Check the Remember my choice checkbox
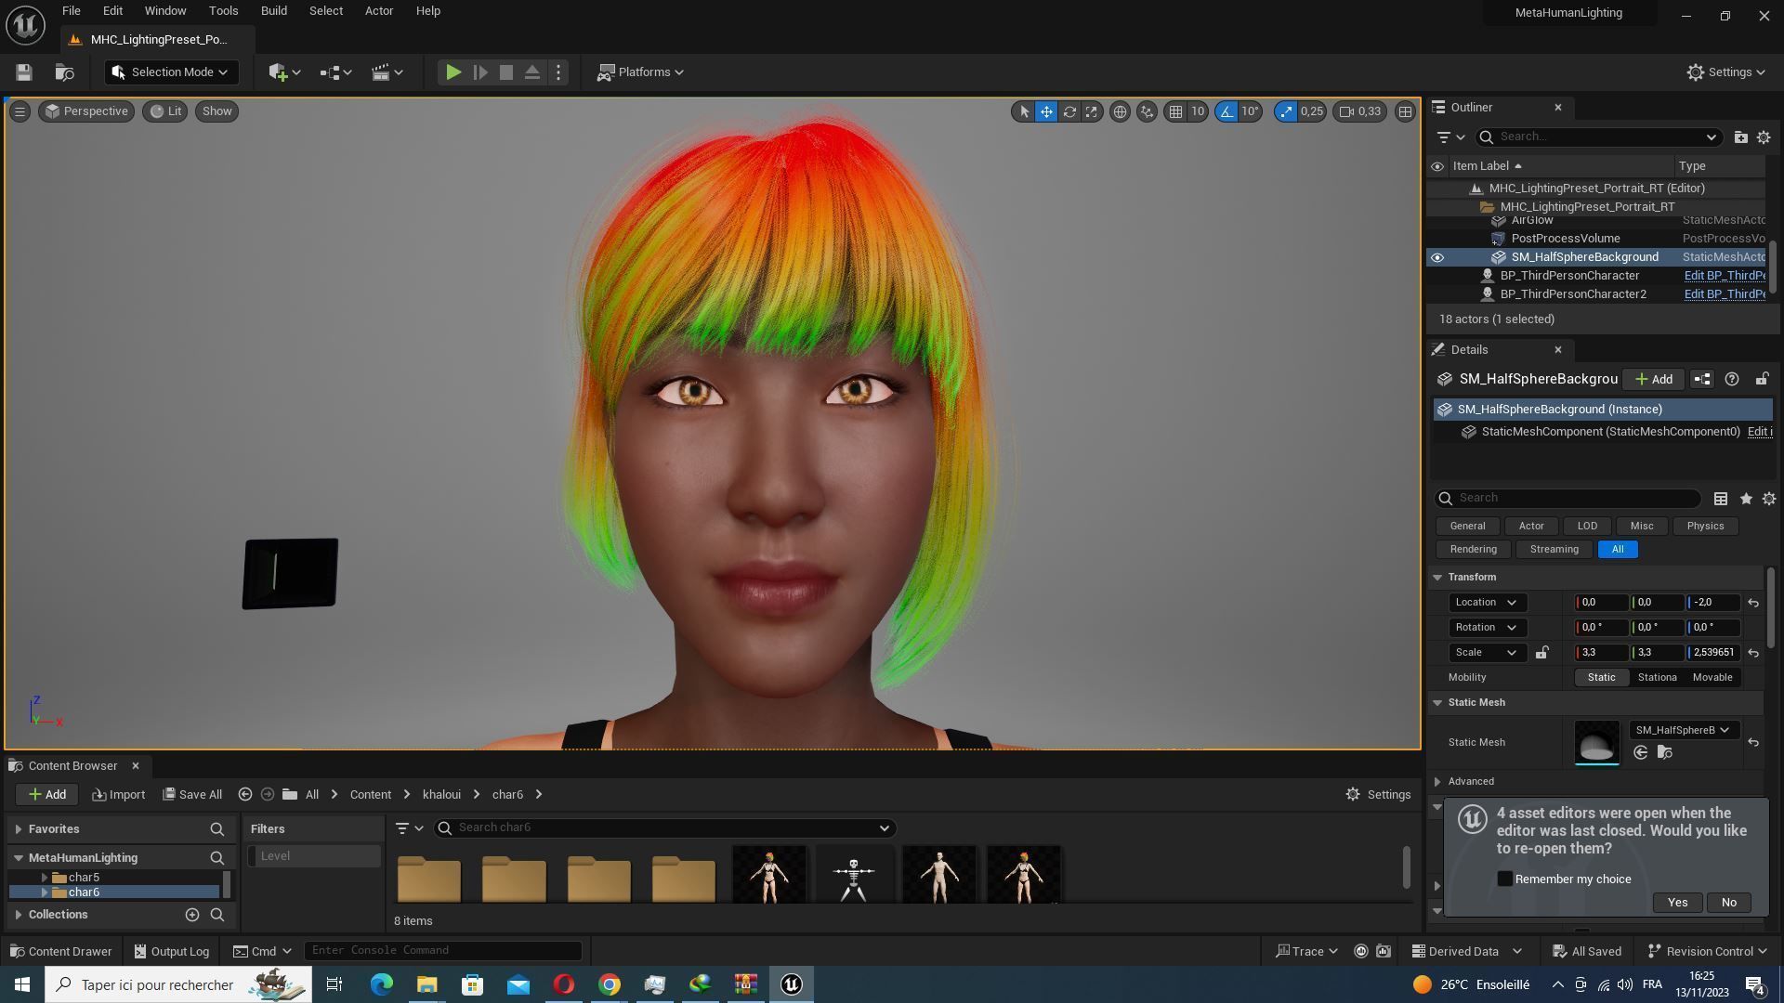 point(1504,879)
